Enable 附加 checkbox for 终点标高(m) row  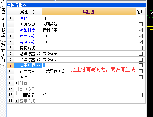pos(141,60)
